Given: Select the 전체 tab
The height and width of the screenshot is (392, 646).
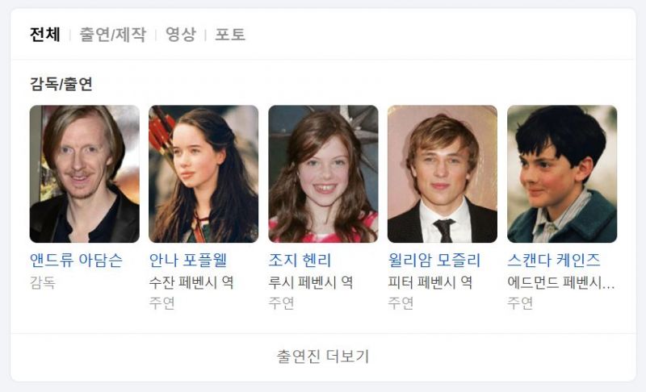Looking at the screenshot, I should point(45,34).
